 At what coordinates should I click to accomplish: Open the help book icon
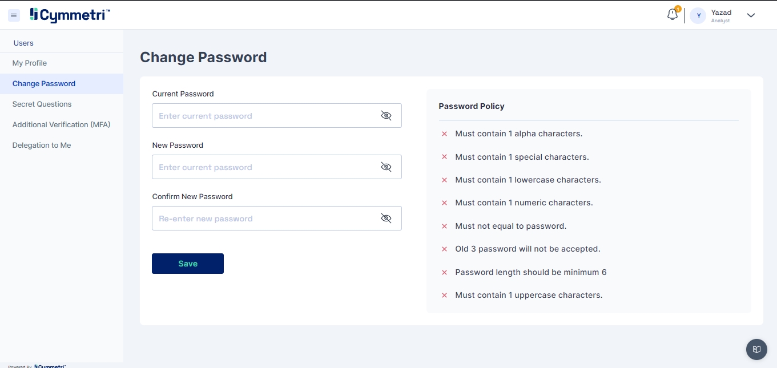756,349
